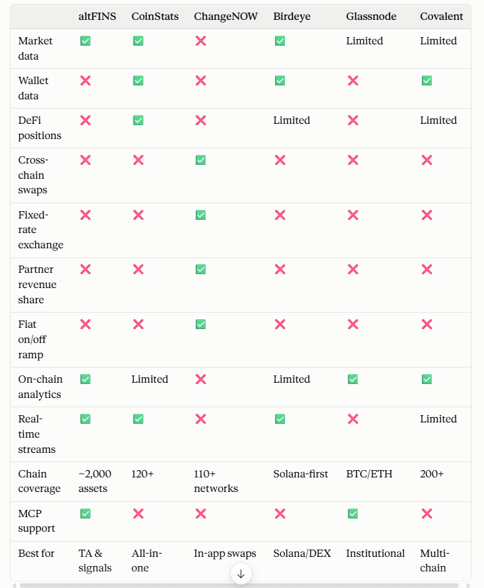484x588 pixels.
Task: Select the ChangeNOW column header
Action: (x=225, y=17)
